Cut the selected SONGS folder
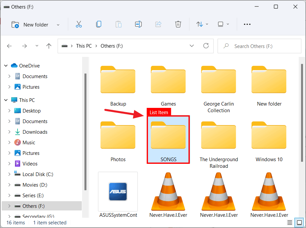The width and height of the screenshot is (306, 228). coord(79,24)
